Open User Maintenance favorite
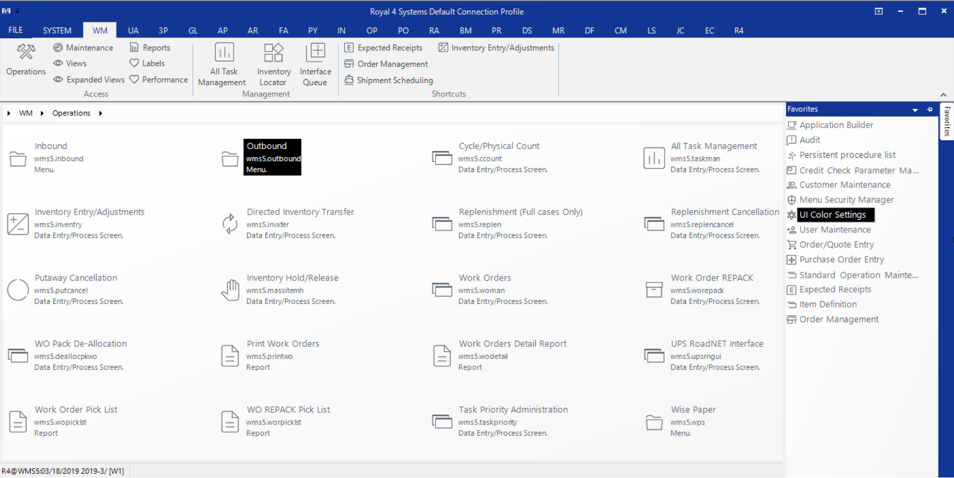This screenshot has width=954, height=478. point(829,230)
